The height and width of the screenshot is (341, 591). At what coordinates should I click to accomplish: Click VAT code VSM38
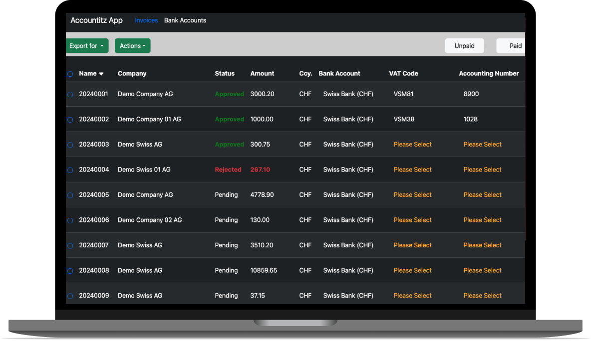[x=404, y=119]
